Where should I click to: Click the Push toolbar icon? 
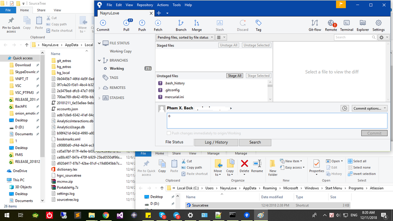coord(142,26)
